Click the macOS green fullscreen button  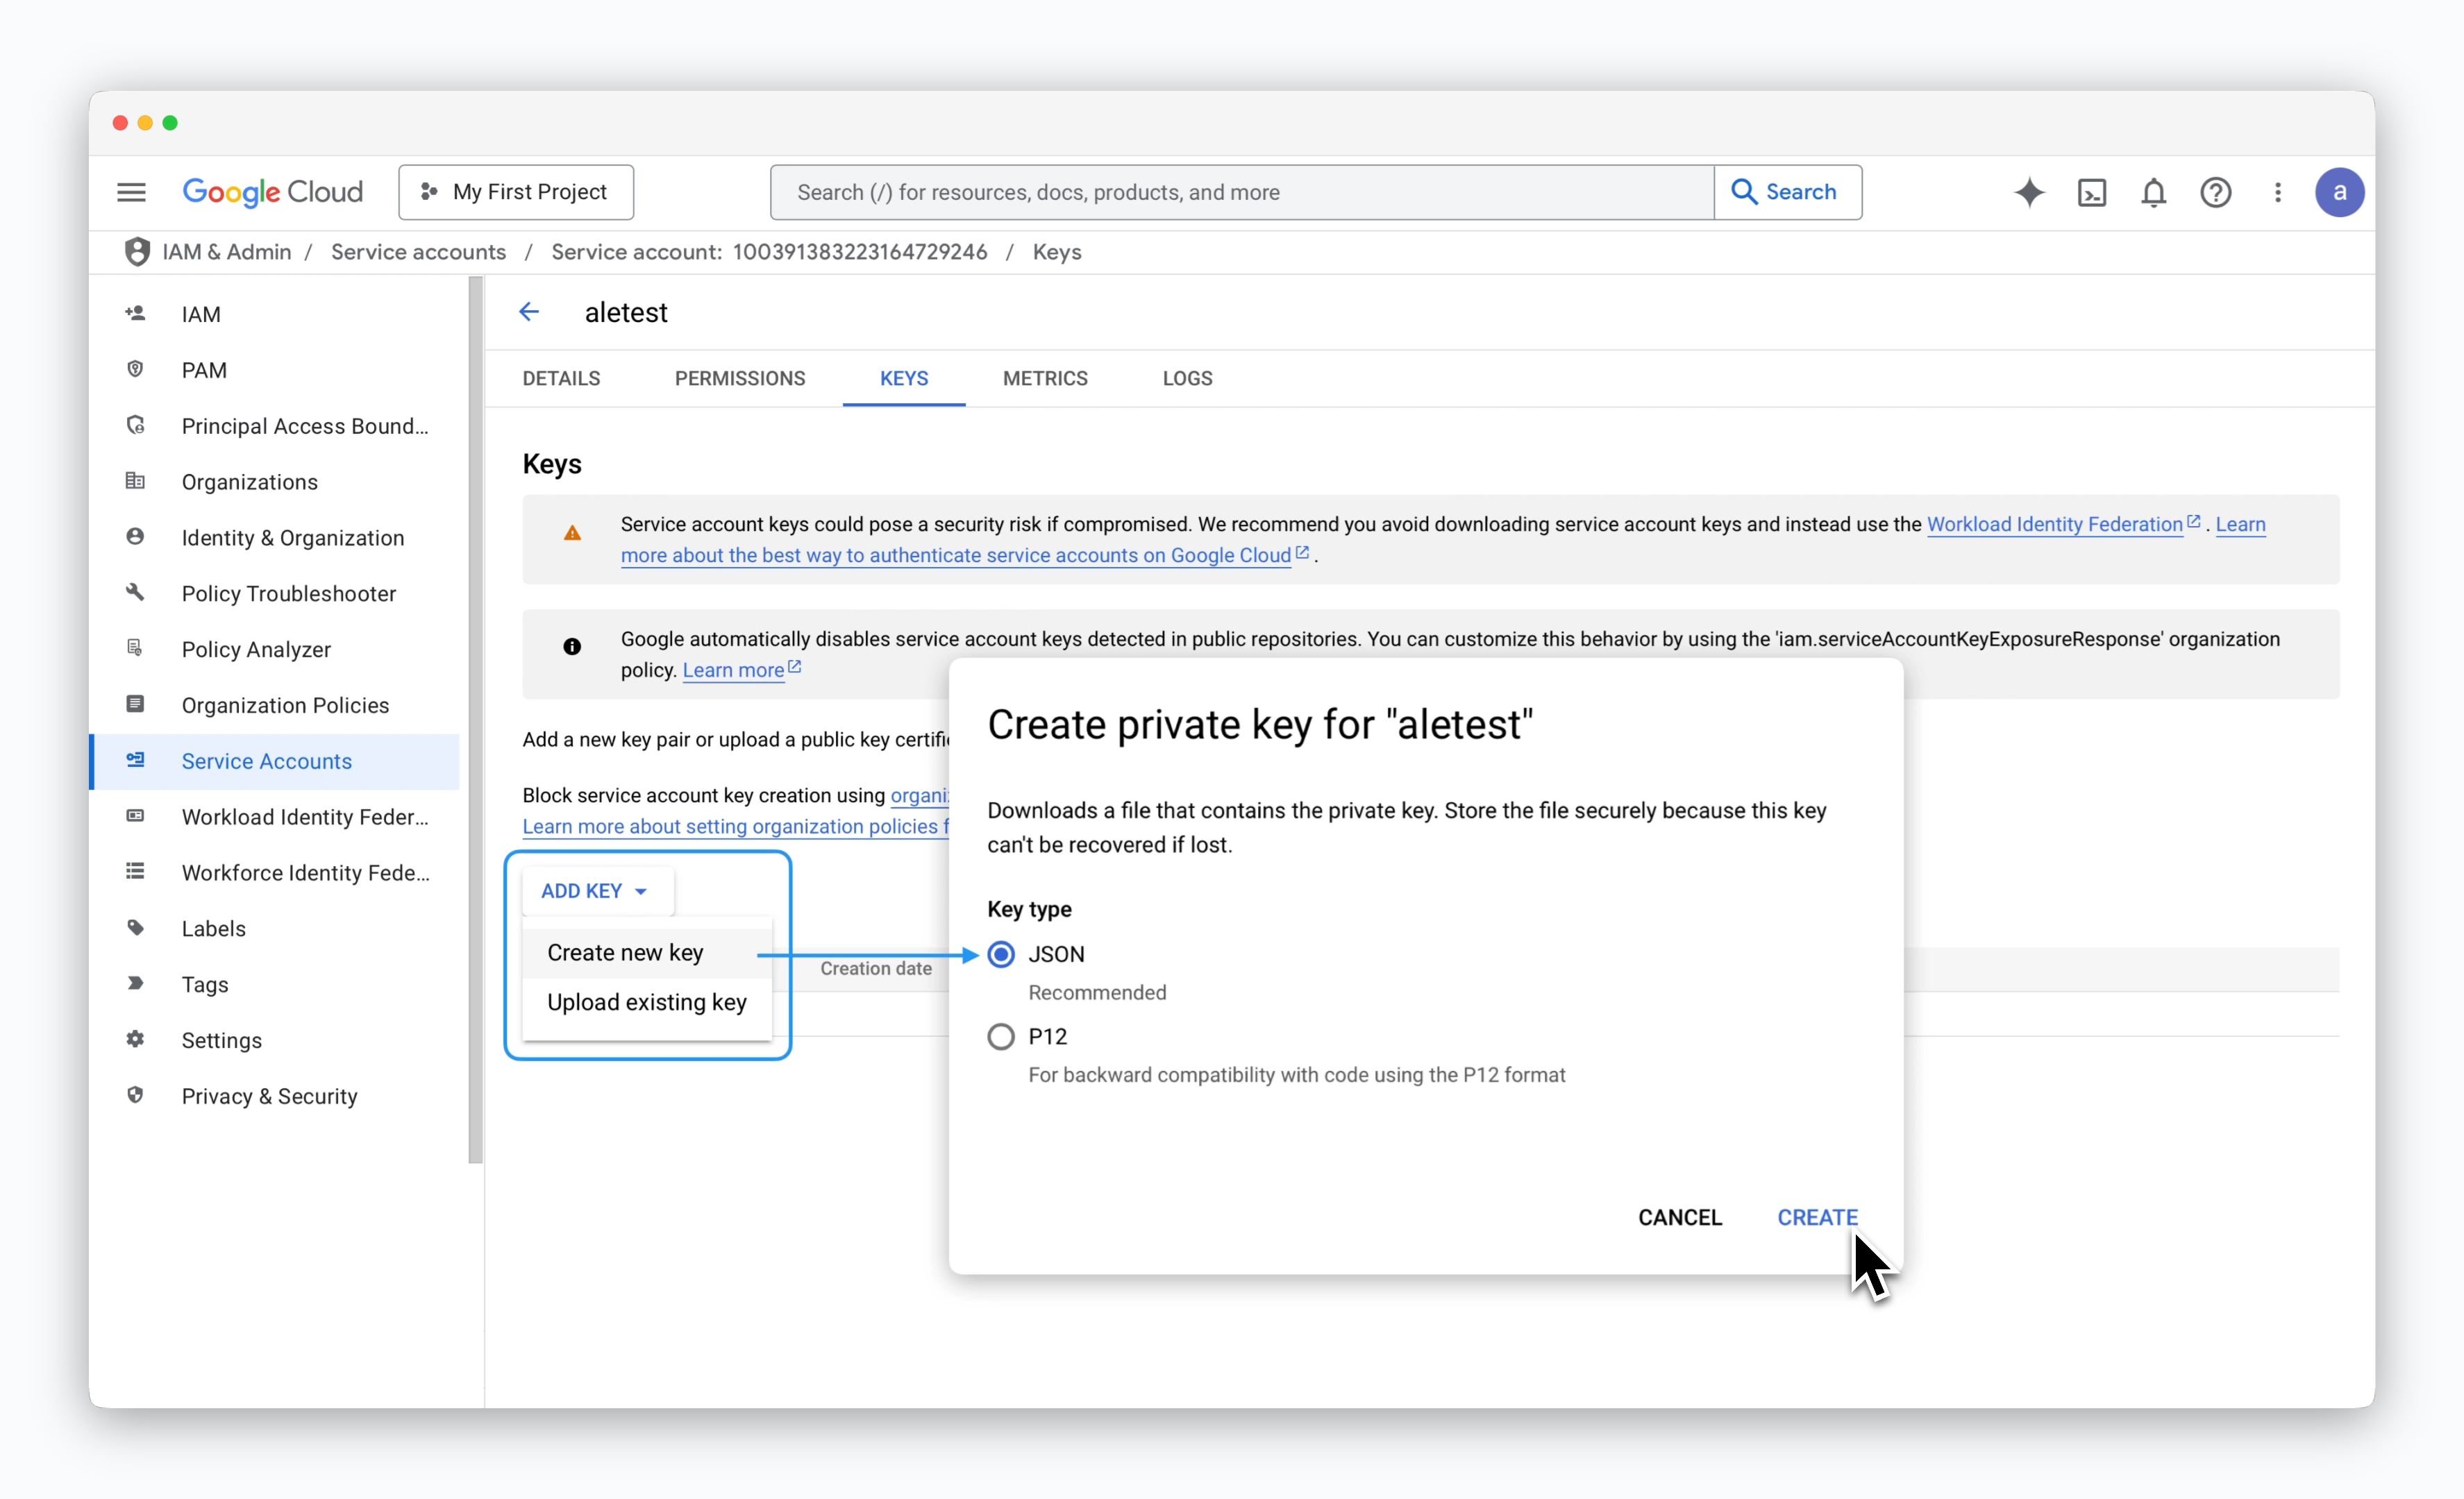pyautogui.click(x=170, y=123)
